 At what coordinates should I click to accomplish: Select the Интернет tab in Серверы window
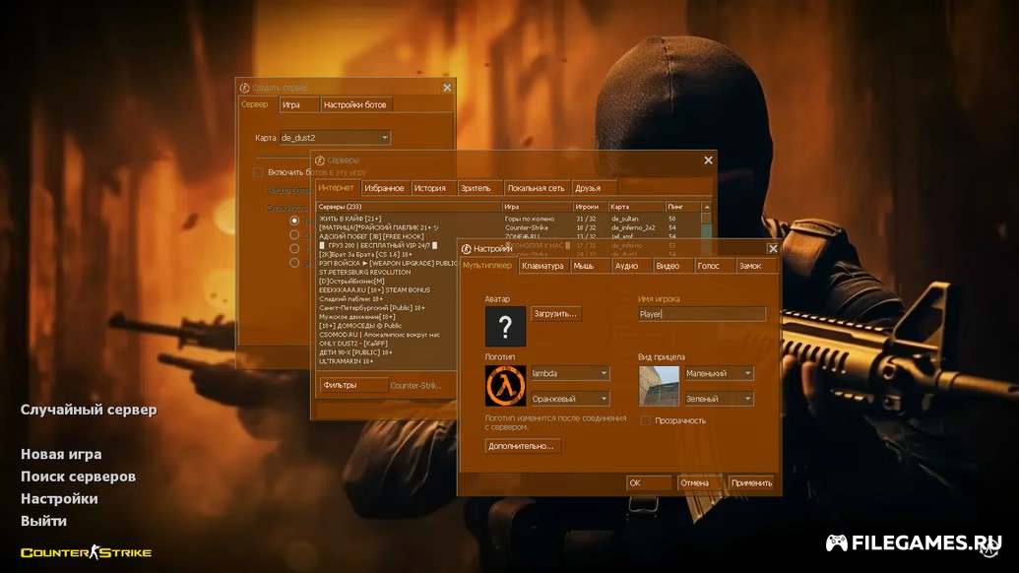tap(337, 187)
